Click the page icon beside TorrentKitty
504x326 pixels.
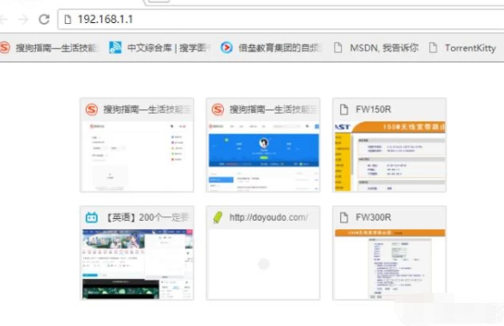(434, 48)
